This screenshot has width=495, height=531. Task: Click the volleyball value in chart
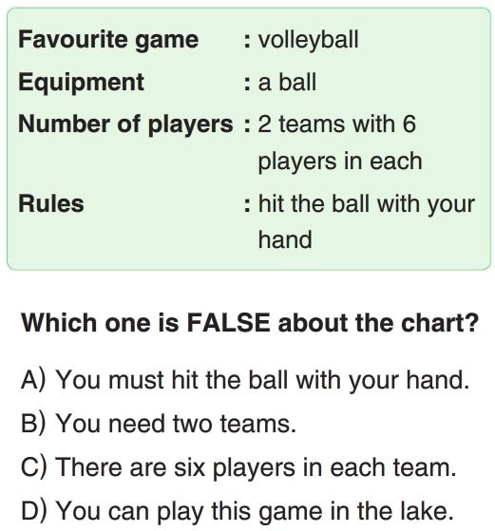308,40
